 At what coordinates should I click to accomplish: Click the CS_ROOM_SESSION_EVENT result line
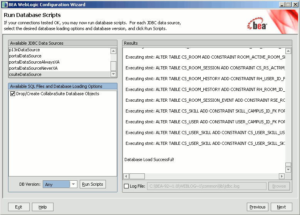[x=205, y=100]
